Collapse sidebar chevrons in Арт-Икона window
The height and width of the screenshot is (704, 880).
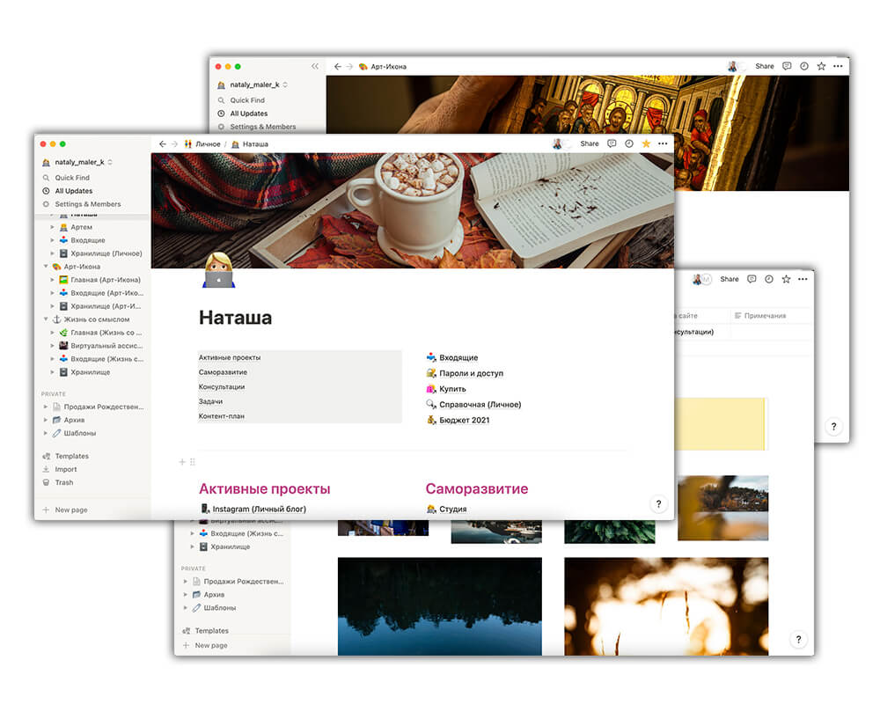315,66
